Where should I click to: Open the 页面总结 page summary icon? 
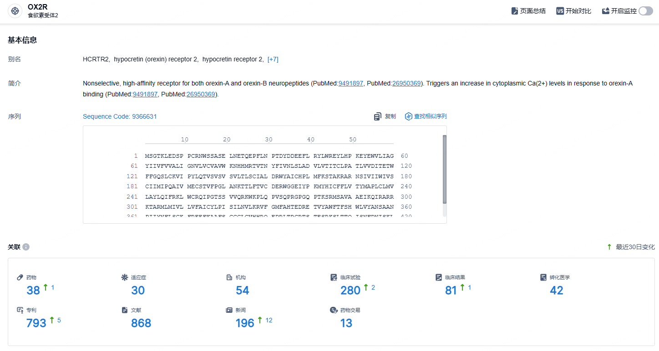tap(515, 11)
